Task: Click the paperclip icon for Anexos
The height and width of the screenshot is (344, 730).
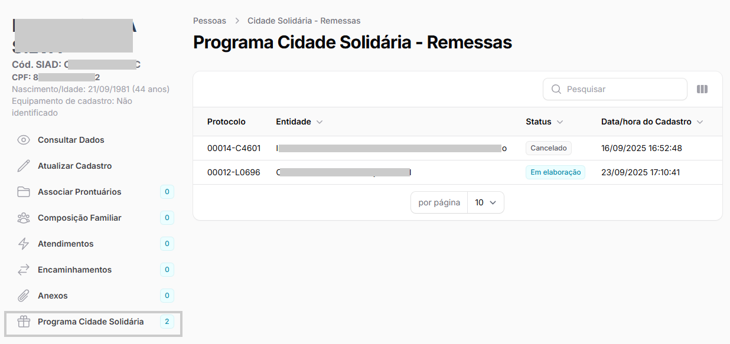Action: click(x=24, y=296)
